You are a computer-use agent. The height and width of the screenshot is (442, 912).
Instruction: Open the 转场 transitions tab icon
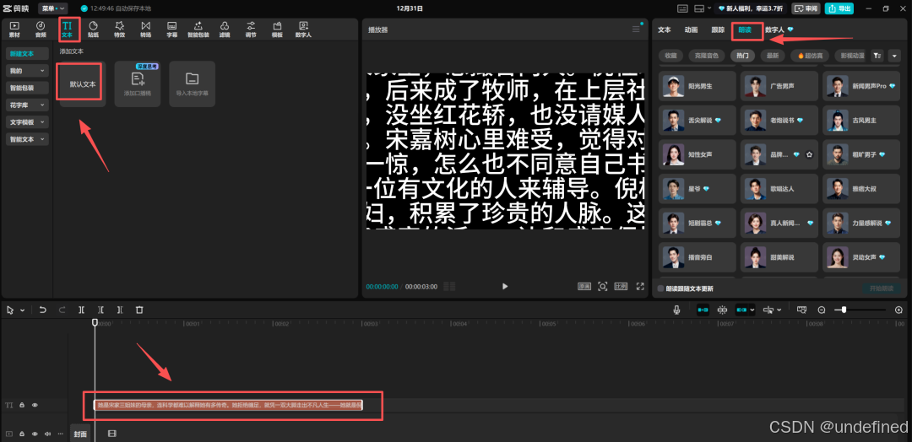(145, 30)
